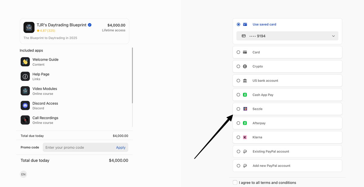Viewport: 364px width, 187px height.
Task: Click the US bank account building icon
Action: coord(245,81)
